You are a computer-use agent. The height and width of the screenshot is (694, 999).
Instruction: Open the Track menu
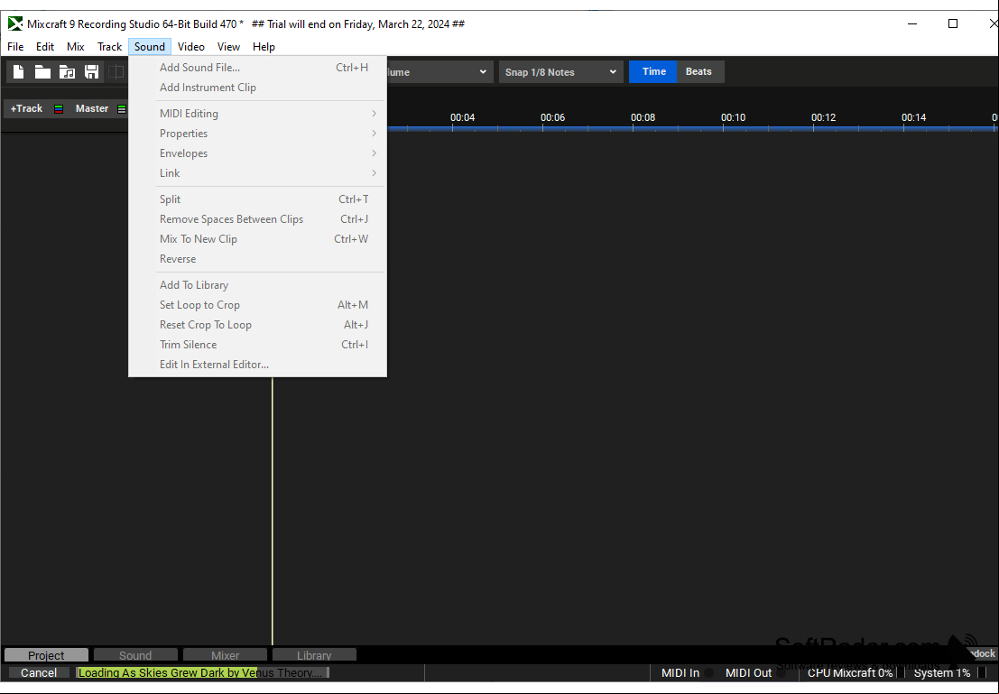tap(109, 47)
